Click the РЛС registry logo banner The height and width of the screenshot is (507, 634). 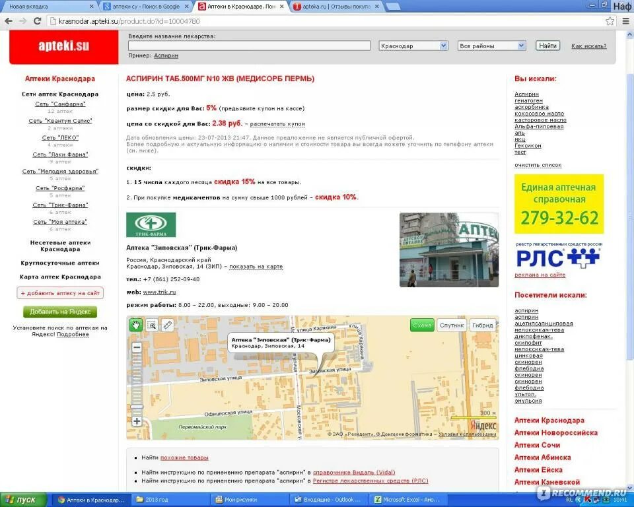pyautogui.click(x=559, y=255)
